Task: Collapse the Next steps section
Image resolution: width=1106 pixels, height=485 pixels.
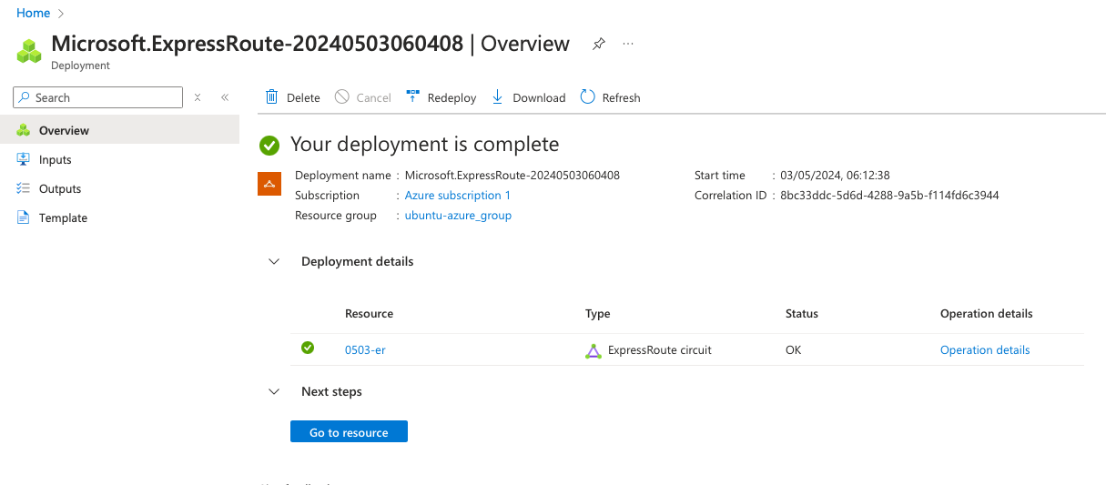Action: point(273,391)
